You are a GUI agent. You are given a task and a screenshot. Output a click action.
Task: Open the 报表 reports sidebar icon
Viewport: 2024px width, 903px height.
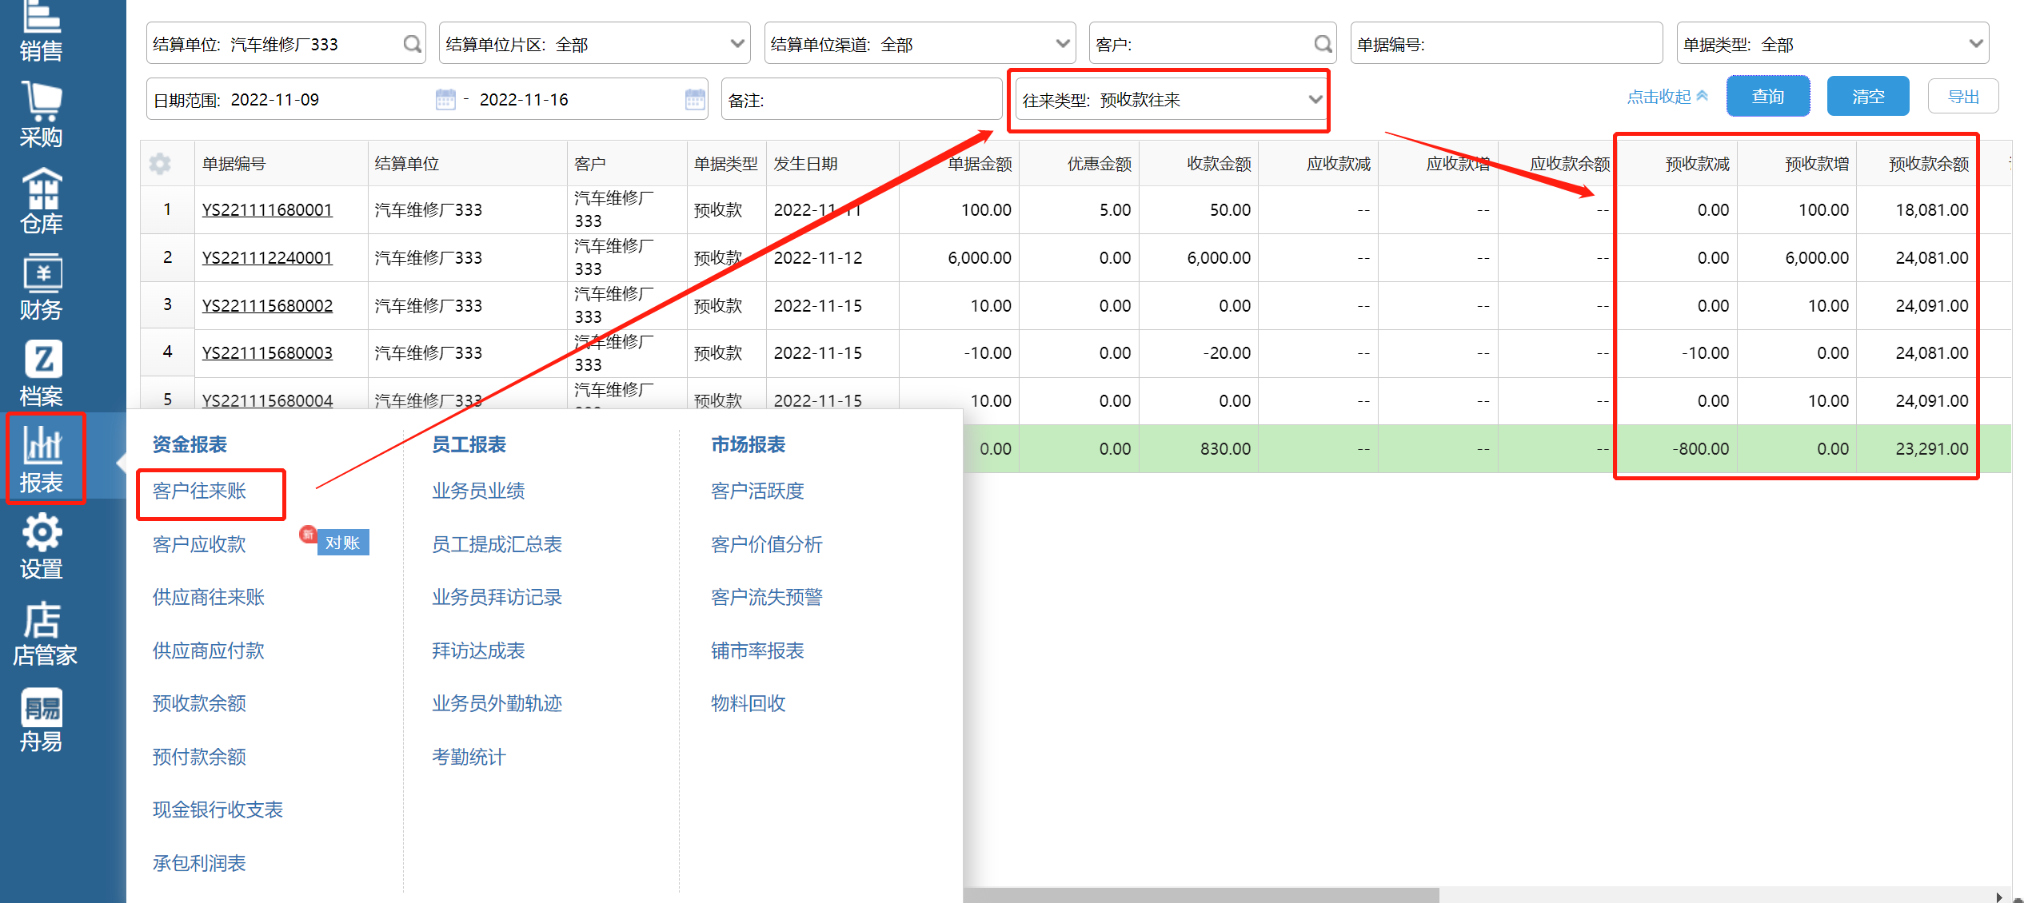tap(41, 459)
